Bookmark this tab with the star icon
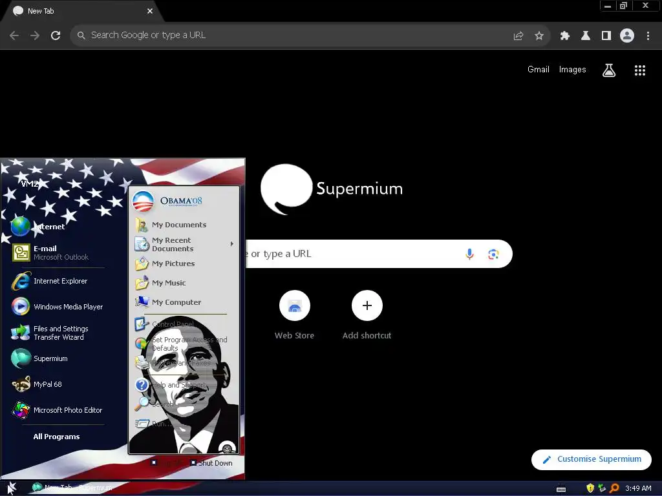Screen dimensions: 662x496 coord(539,36)
